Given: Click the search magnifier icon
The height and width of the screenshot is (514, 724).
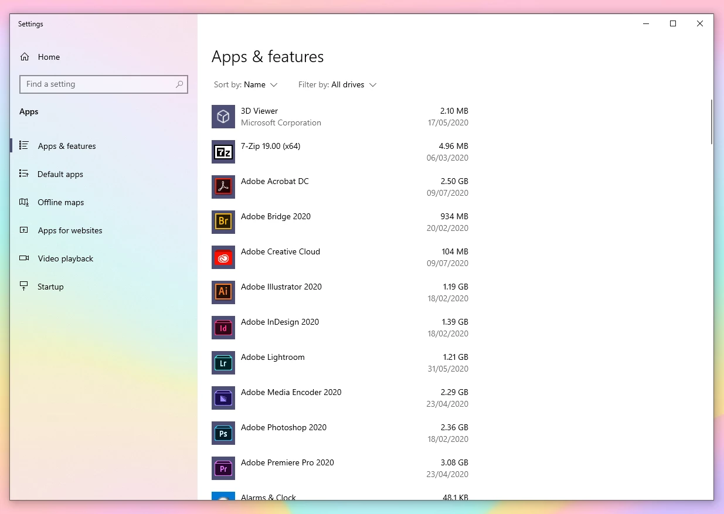Looking at the screenshot, I should 179,84.
